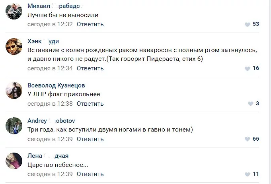This screenshot has height=184, width=271.
Task: Like the comment with 65 likes
Action: coord(247,139)
